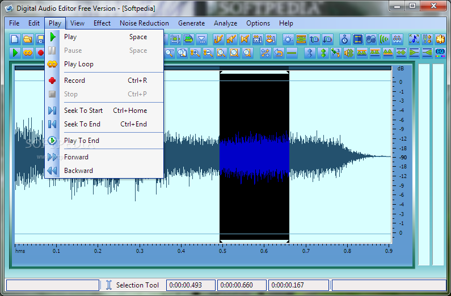Click the vertical zoom out magnifier icon
The width and height of the screenshot is (451, 296).
tap(208, 53)
